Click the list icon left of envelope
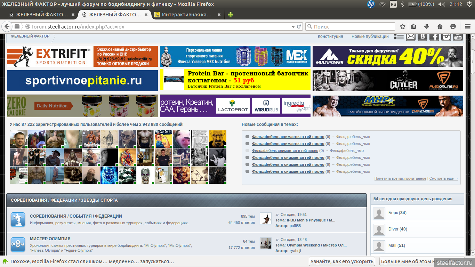Viewport: 475px width, 267px height. 399,37
